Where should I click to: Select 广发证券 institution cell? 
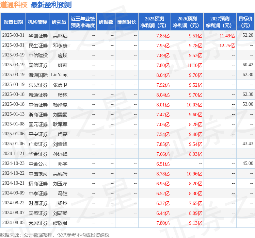pos(38,144)
